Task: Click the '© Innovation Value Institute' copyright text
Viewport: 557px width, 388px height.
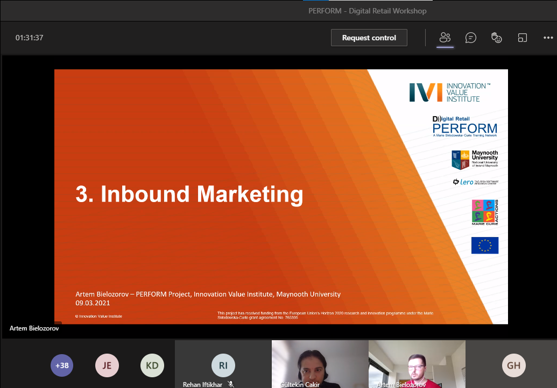Action: (x=98, y=317)
